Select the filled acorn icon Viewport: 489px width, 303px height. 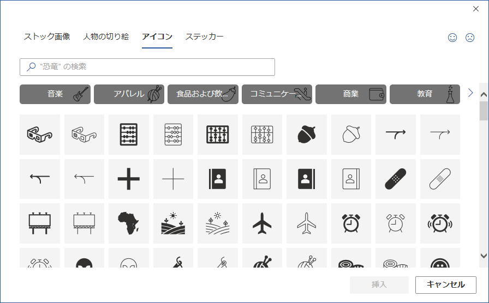[307, 135]
